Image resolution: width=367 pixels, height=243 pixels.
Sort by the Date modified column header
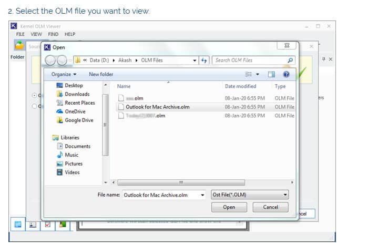click(x=241, y=86)
